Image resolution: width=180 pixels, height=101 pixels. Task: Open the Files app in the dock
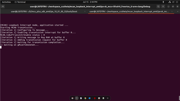pyautogui.click(x=72, y=98)
